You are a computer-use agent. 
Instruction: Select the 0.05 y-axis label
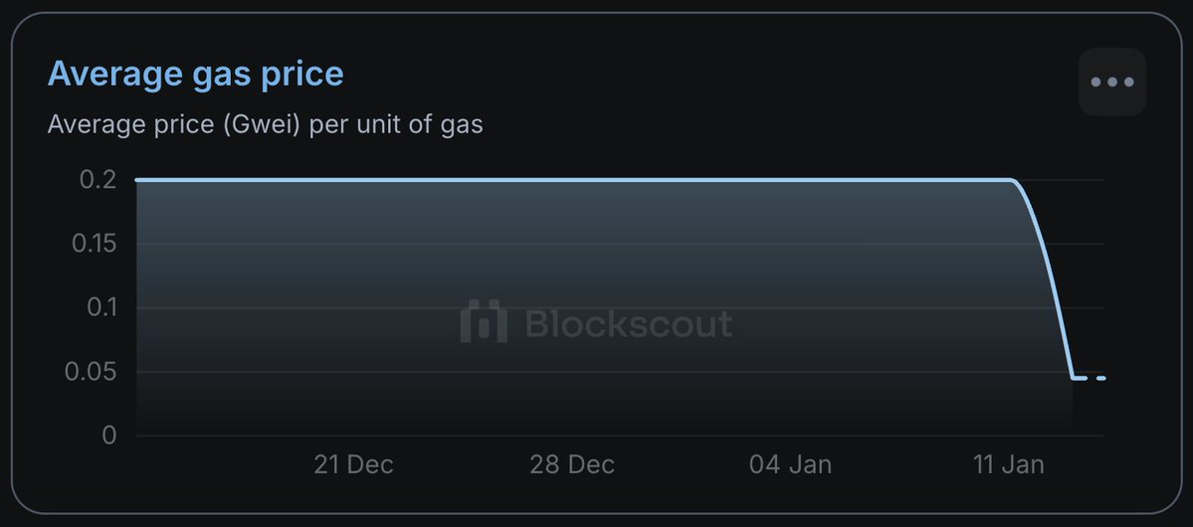click(x=92, y=372)
